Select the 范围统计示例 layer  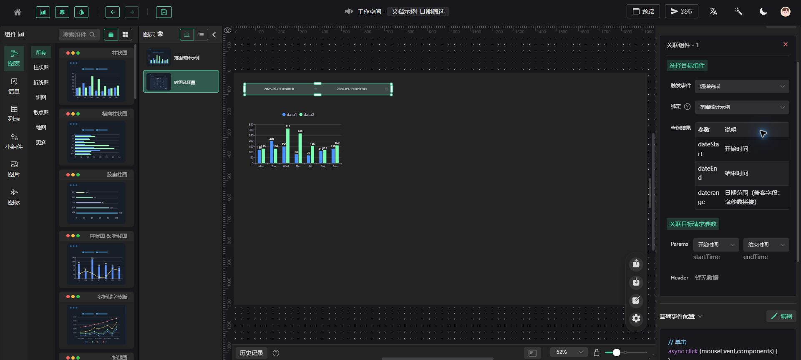[181, 58]
